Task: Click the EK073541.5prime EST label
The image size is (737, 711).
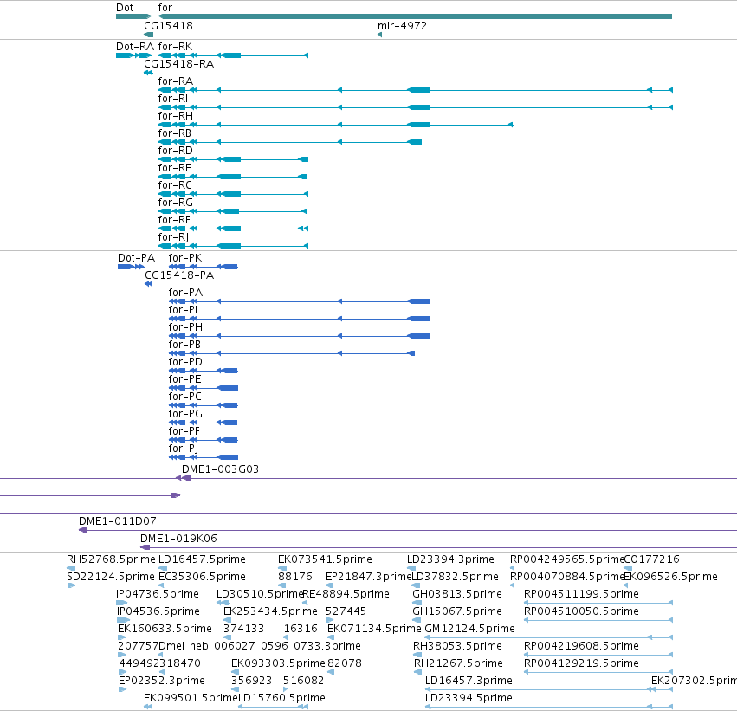Action: (325, 559)
